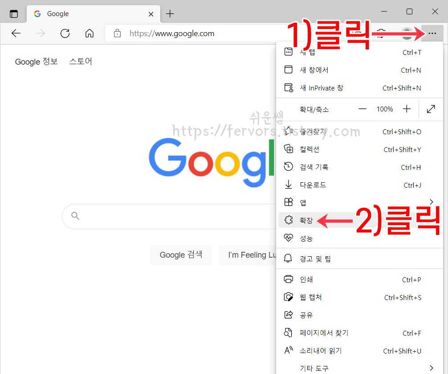Image resolution: width=448 pixels, height=374 pixels.
Task: Click the read aloud A icon
Action: tap(289, 350)
